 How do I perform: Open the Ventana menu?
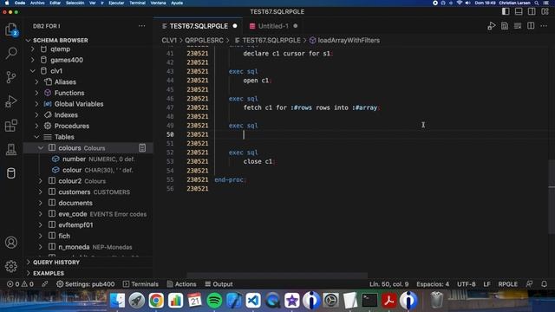point(158,3)
